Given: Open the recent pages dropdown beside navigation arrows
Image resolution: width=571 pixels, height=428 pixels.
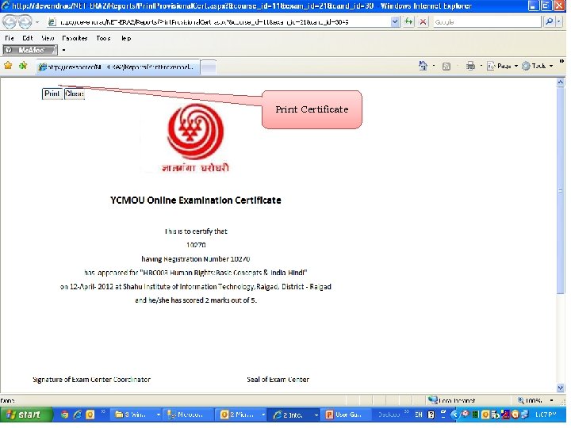Looking at the screenshot, I should (37, 22).
